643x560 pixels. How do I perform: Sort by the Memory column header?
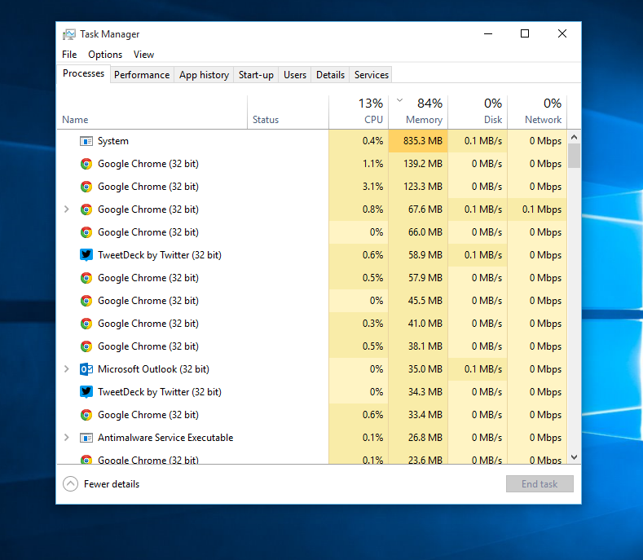coord(418,112)
